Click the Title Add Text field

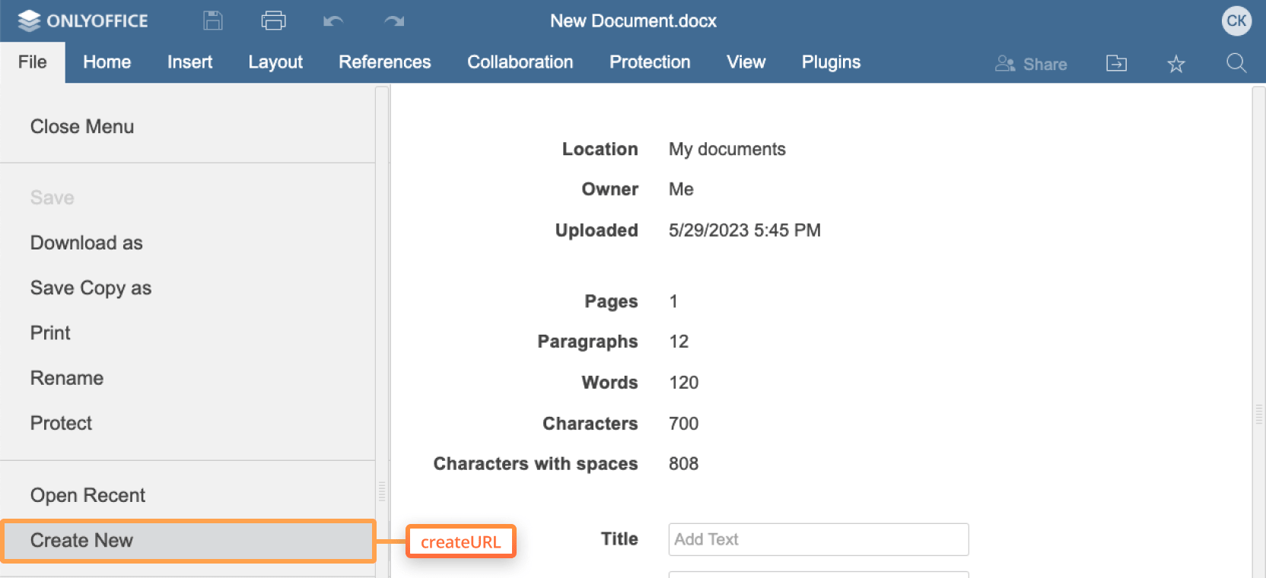819,539
